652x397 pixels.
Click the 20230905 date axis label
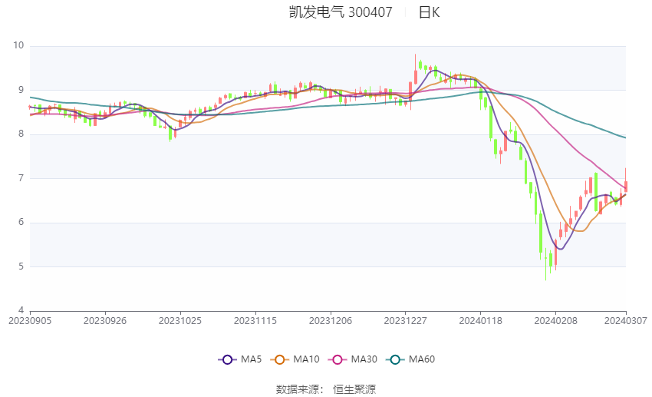[30, 321]
